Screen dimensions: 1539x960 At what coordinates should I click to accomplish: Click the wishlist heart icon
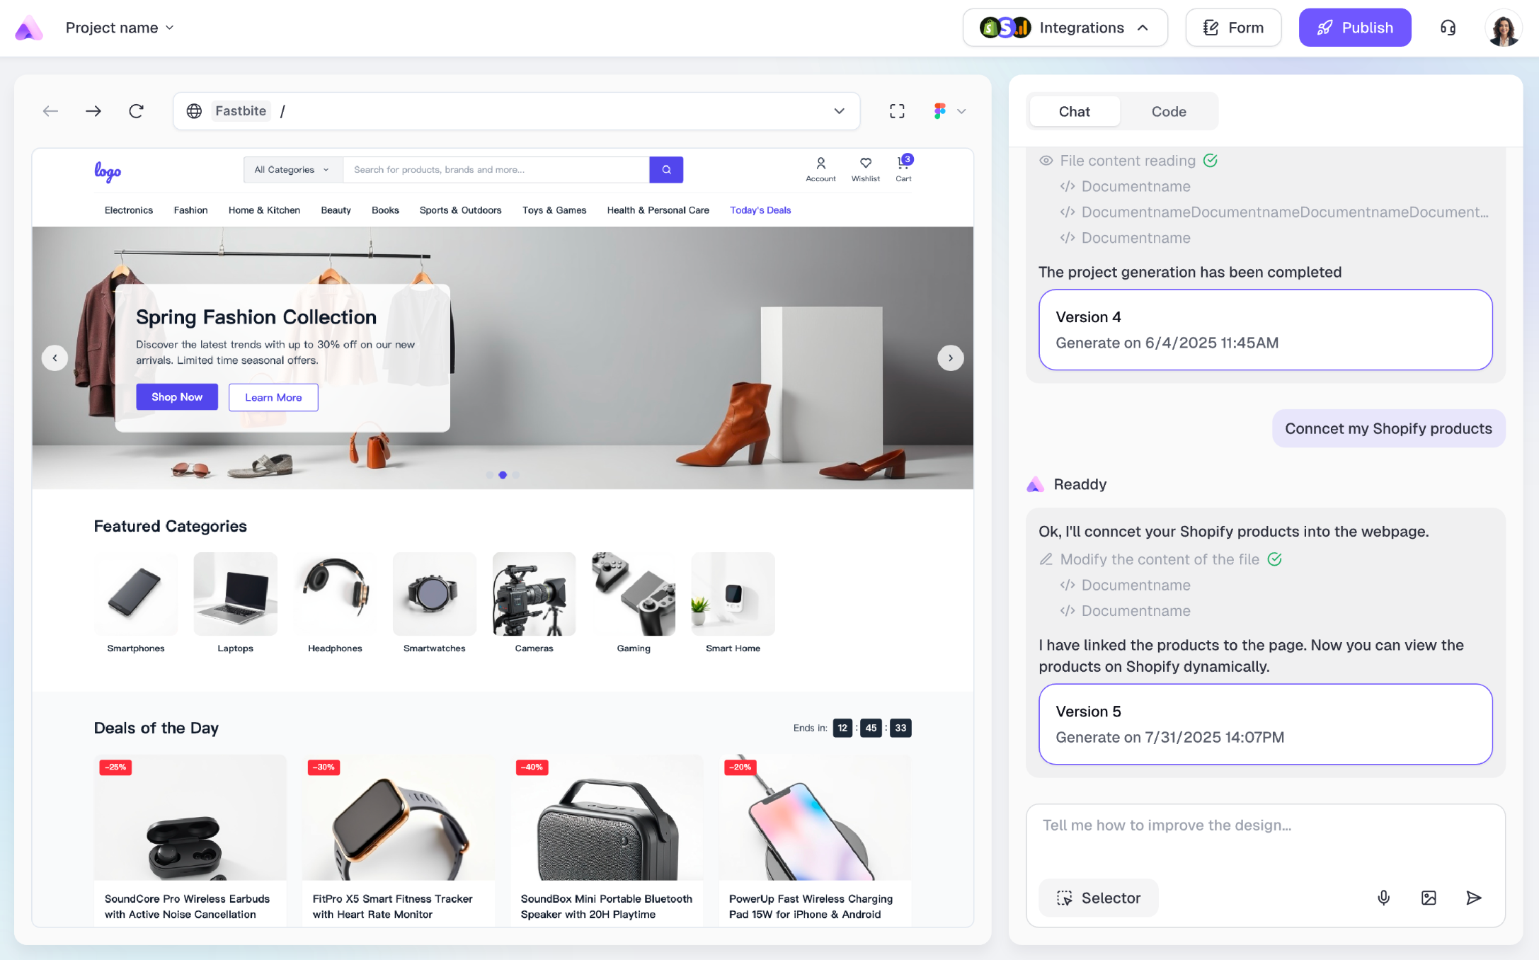[865, 164]
